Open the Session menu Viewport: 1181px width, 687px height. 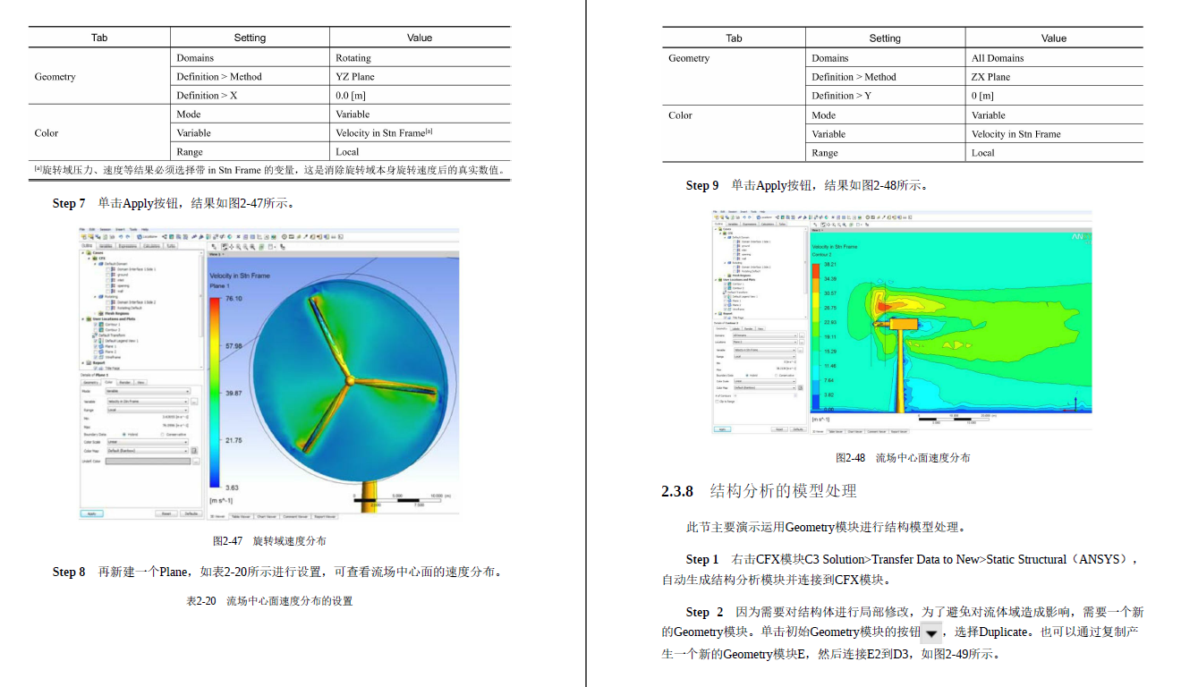pyautogui.click(x=106, y=231)
